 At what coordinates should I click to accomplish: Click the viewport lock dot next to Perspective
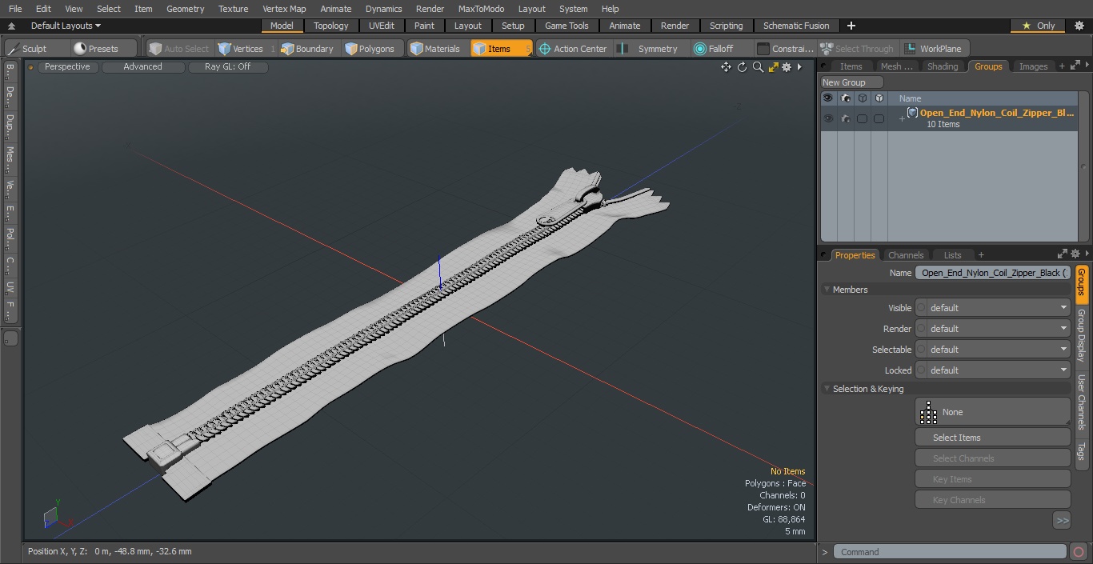coord(31,67)
